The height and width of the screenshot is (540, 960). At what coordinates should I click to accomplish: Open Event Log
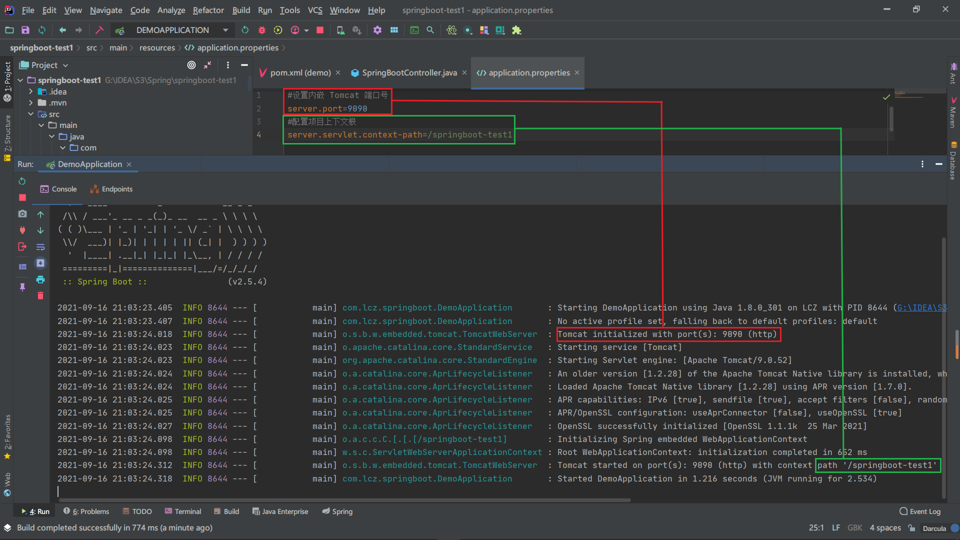point(920,511)
